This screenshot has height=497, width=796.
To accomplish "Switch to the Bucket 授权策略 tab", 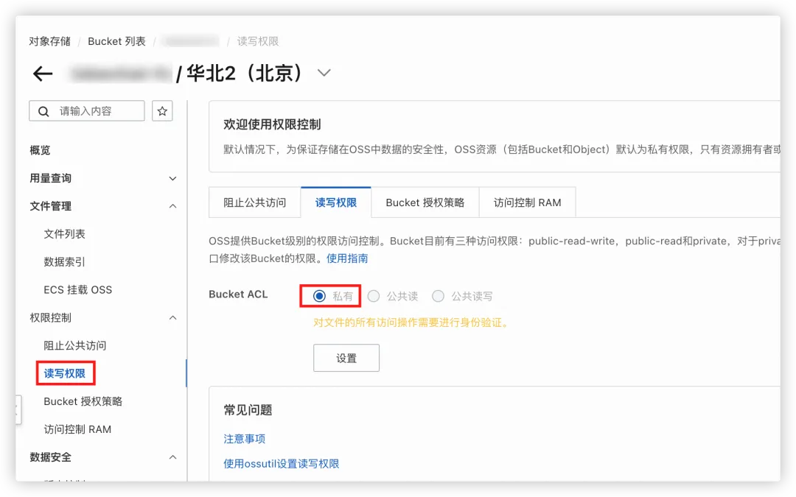I will click(x=425, y=202).
